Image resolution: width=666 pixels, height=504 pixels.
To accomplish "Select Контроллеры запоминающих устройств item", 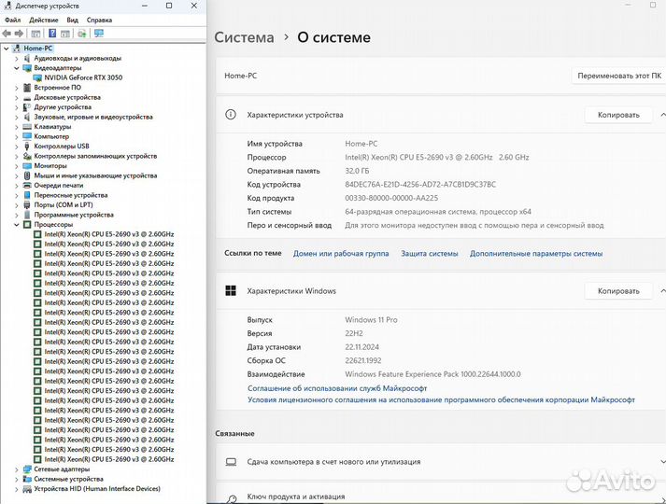I will (95, 156).
